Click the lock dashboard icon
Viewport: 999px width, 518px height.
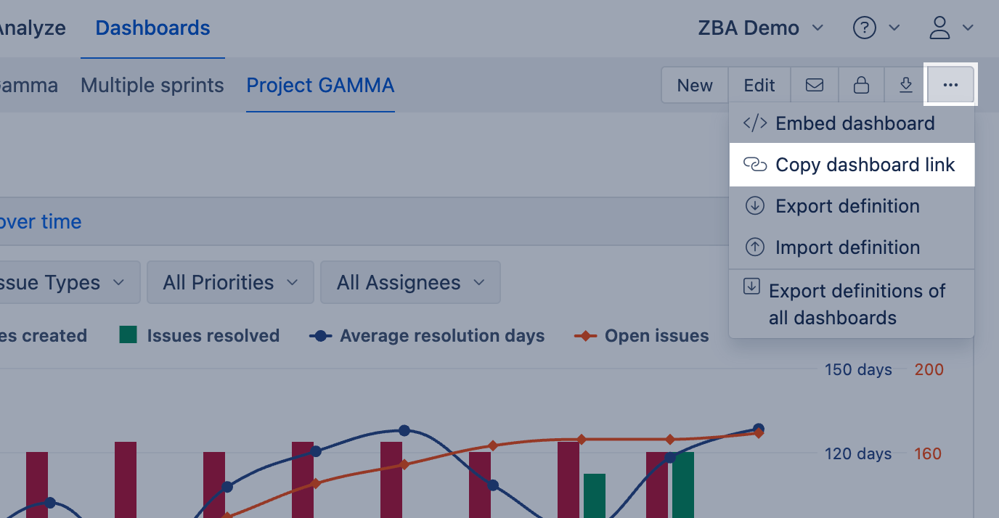[861, 86]
